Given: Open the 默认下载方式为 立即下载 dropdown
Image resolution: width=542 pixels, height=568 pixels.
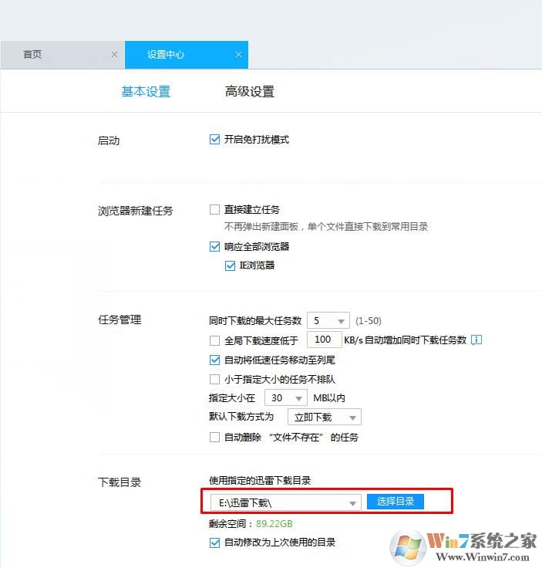Looking at the screenshot, I should tap(325, 418).
